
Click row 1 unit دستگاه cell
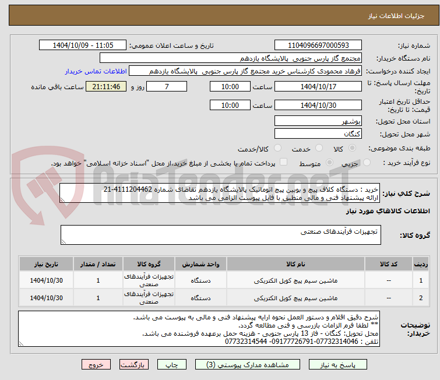(200, 280)
